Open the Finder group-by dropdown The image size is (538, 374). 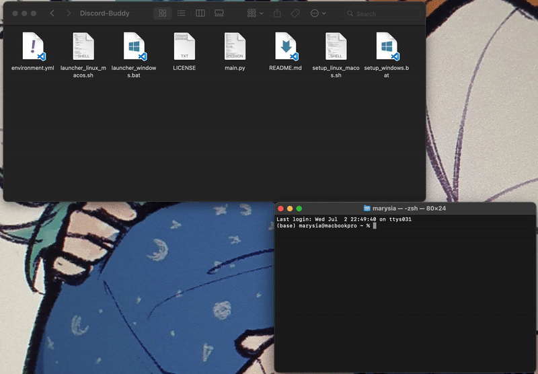click(256, 13)
